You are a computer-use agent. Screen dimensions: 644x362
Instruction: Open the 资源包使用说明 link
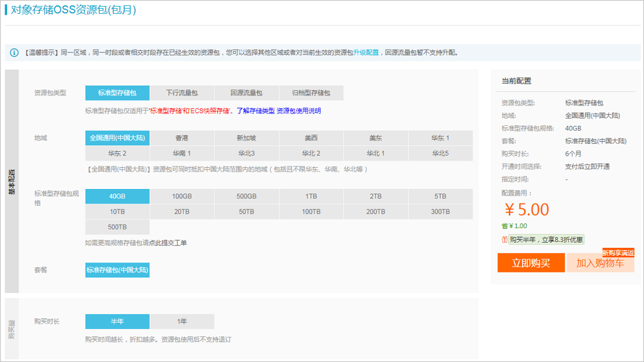[x=299, y=111]
